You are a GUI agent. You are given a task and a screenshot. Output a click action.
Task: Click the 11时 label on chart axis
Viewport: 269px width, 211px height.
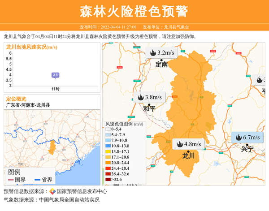tap(55, 89)
